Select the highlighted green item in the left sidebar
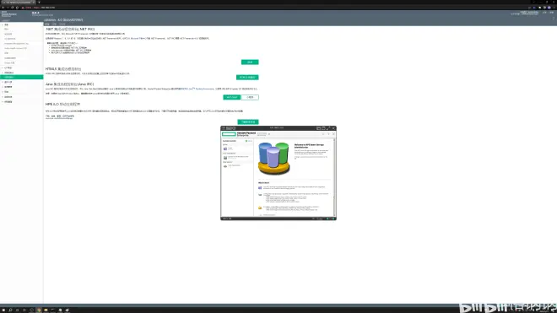This screenshot has height=313, width=557. 22,77
